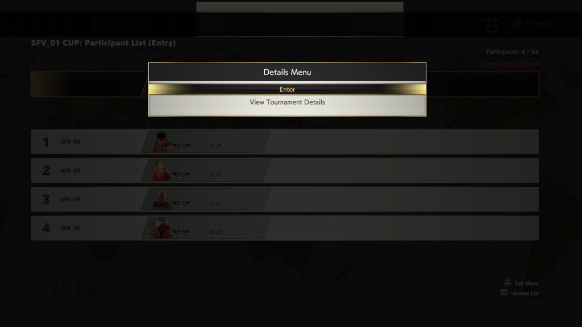
Task: Select participant row 1 SFV_02
Action: click(x=285, y=141)
